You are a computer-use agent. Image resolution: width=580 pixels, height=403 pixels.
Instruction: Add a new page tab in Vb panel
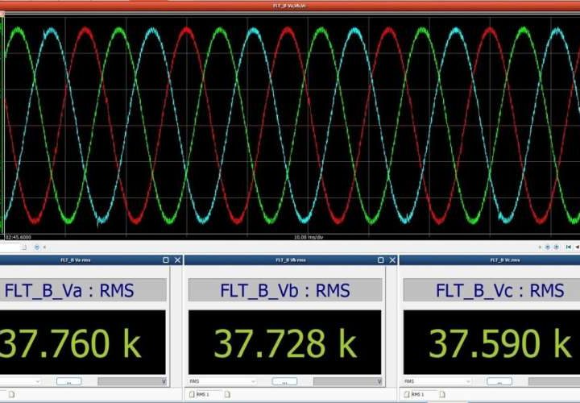point(227,394)
